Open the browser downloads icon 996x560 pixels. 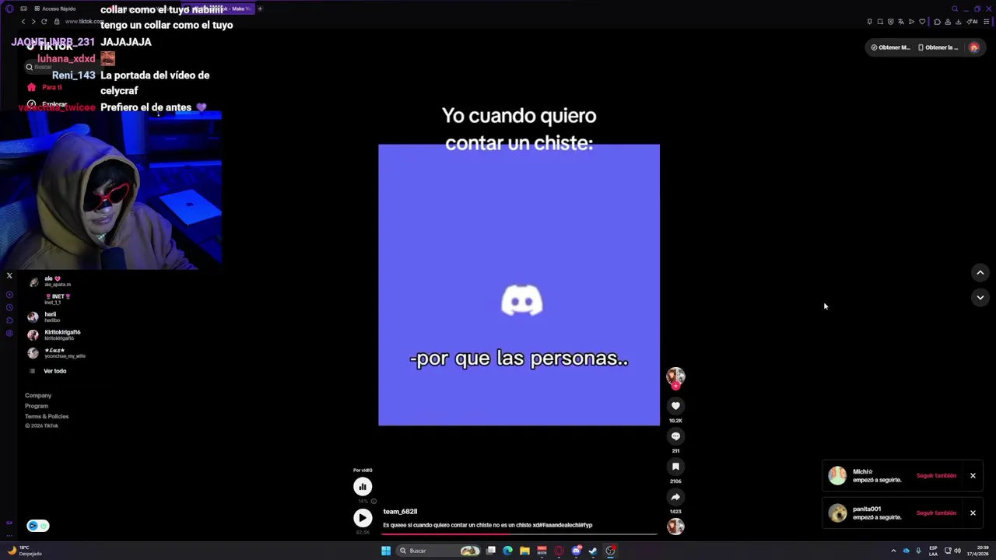pyautogui.click(x=958, y=22)
